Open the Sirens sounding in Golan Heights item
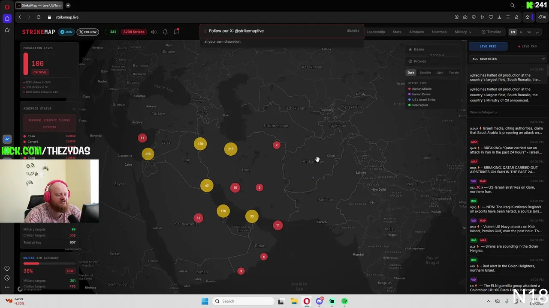Viewport: 549px width, 308px height. tap(506, 246)
